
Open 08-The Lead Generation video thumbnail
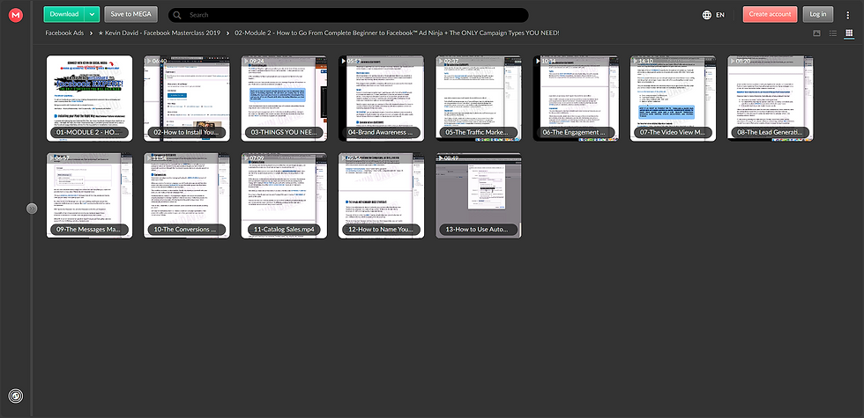[771, 99]
